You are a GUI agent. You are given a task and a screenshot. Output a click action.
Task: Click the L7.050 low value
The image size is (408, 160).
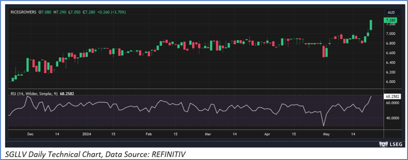click(x=74, y=12)
